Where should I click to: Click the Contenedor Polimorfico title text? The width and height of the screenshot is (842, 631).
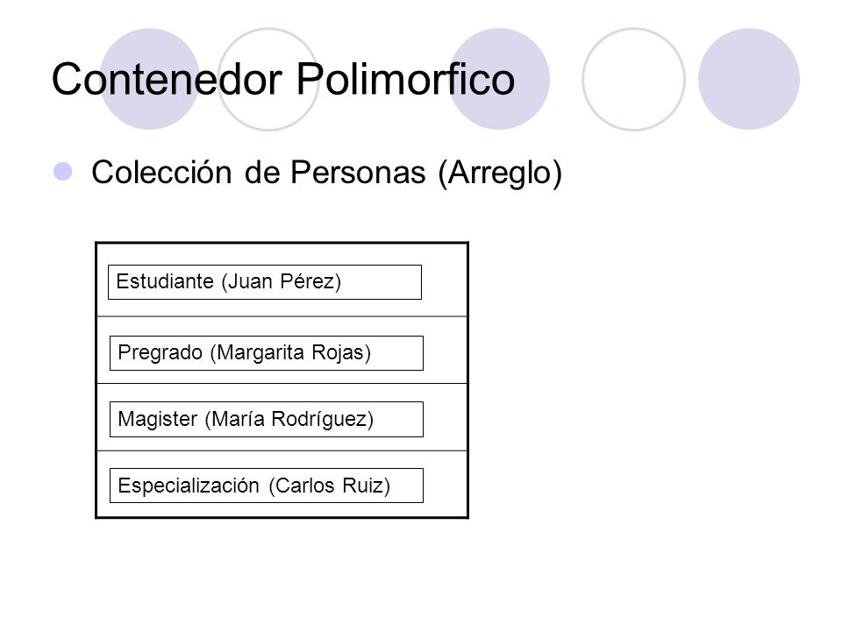click(283, 79)
